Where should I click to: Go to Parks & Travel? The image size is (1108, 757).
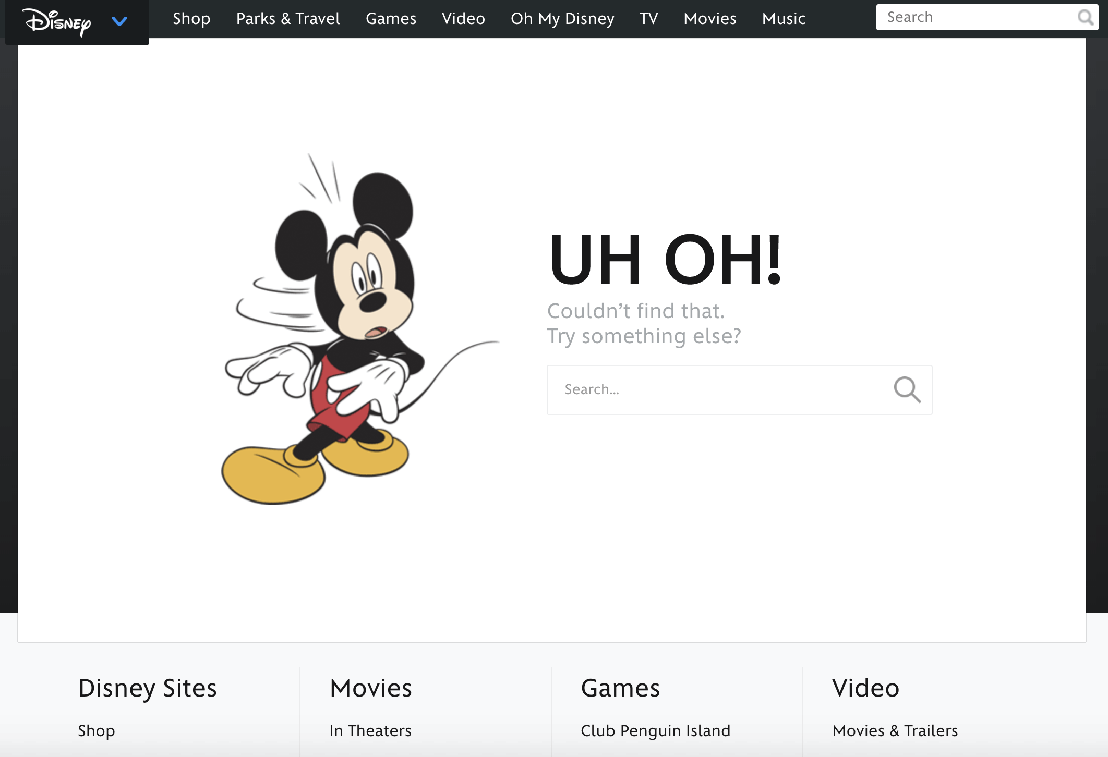coord(288,19)
